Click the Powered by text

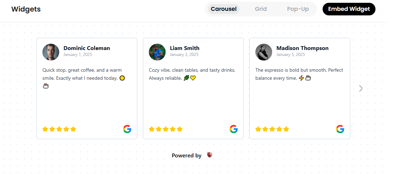(186, 156)
